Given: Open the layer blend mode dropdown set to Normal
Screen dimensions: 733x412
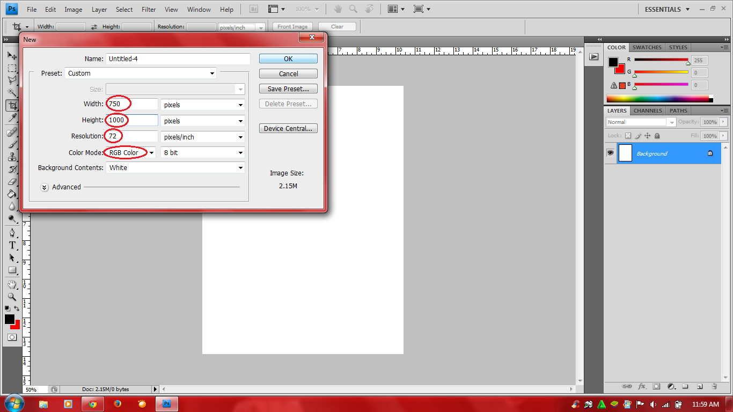Looking at the screenshot, I should [x=641, y=122].
